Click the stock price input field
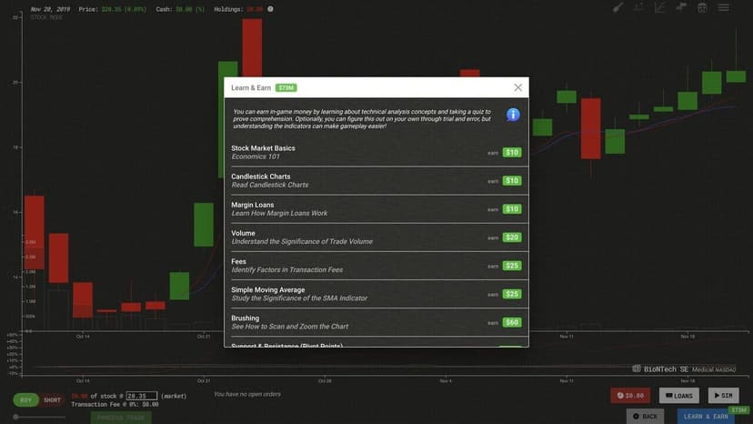This screenshot has width=753, height=424. pyautogui.click(x=142, y=396)
